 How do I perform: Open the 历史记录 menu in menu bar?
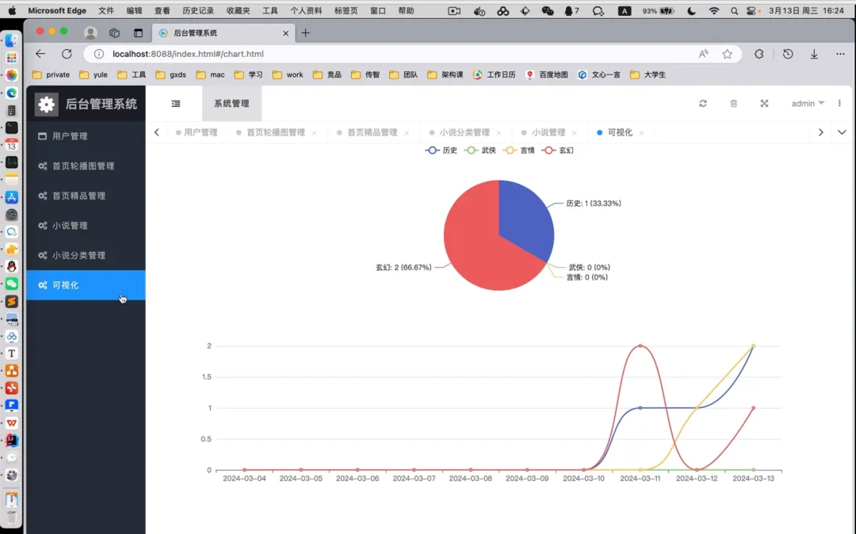pyautogui.click(x=198, y=10)
